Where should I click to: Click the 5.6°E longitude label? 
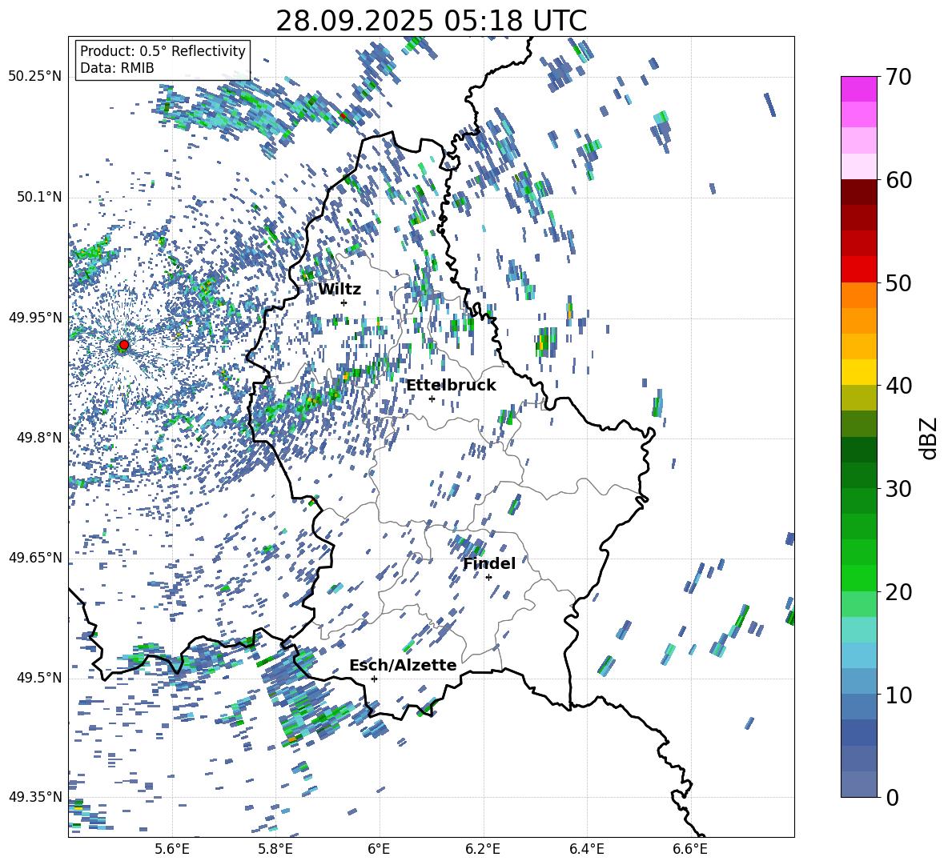click(x=171, y=849)
